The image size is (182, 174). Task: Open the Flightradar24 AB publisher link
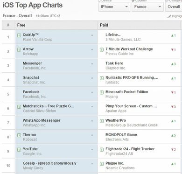point(119,154)
